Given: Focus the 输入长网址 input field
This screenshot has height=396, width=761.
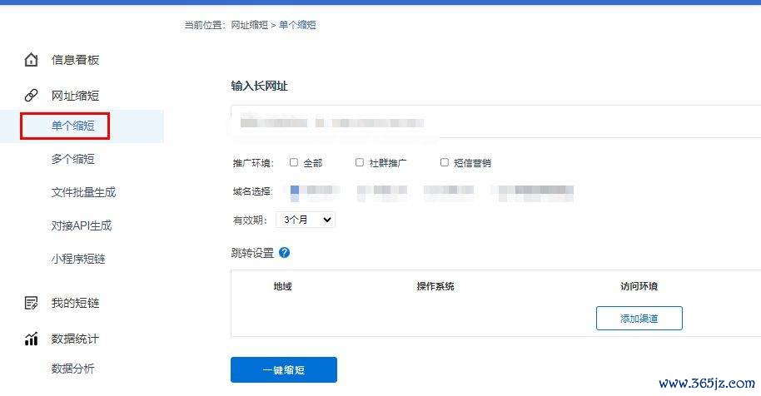Looking at the screenshot, I should tap(496, 121).
